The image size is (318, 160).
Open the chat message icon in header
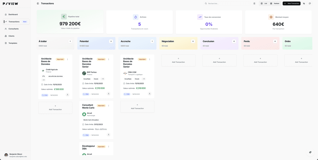coord(310,3)
